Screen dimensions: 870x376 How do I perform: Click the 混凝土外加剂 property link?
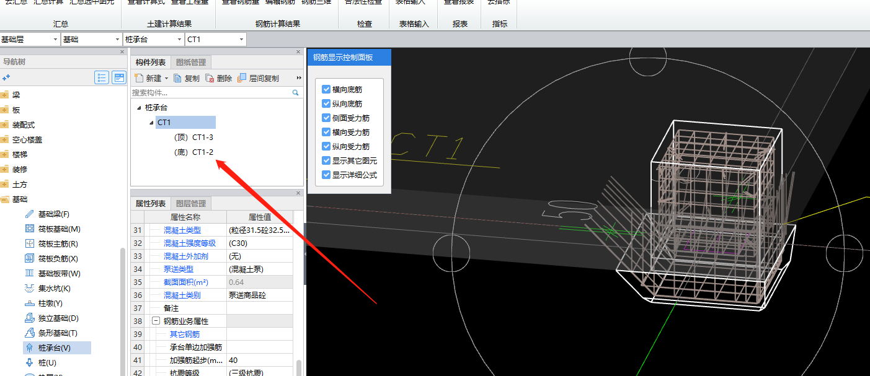coord(186,256)
